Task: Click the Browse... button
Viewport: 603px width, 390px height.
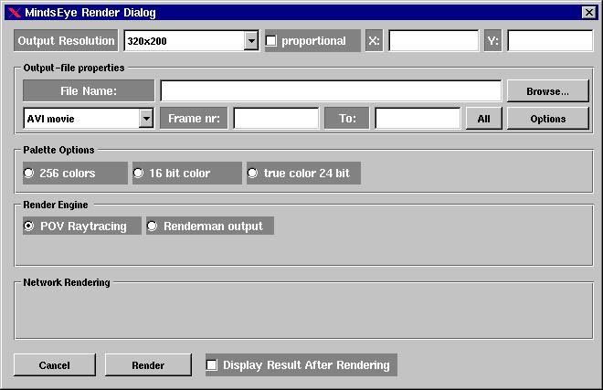Action: [547, 91]
